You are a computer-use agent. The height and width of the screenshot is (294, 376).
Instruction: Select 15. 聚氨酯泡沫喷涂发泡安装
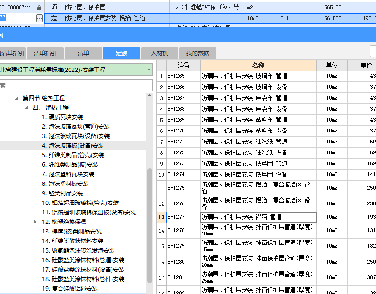[79, 251]
